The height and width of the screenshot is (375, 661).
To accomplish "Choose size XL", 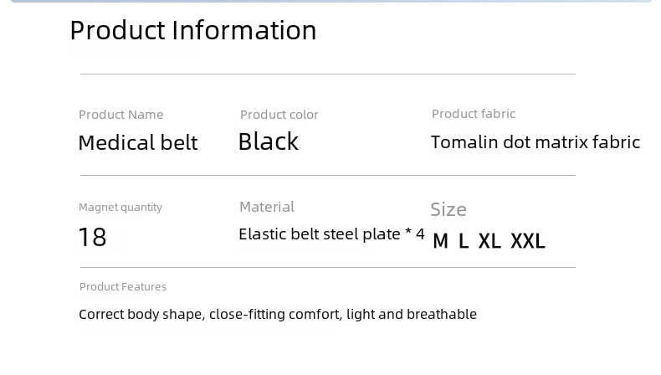I will coord(489,241).
